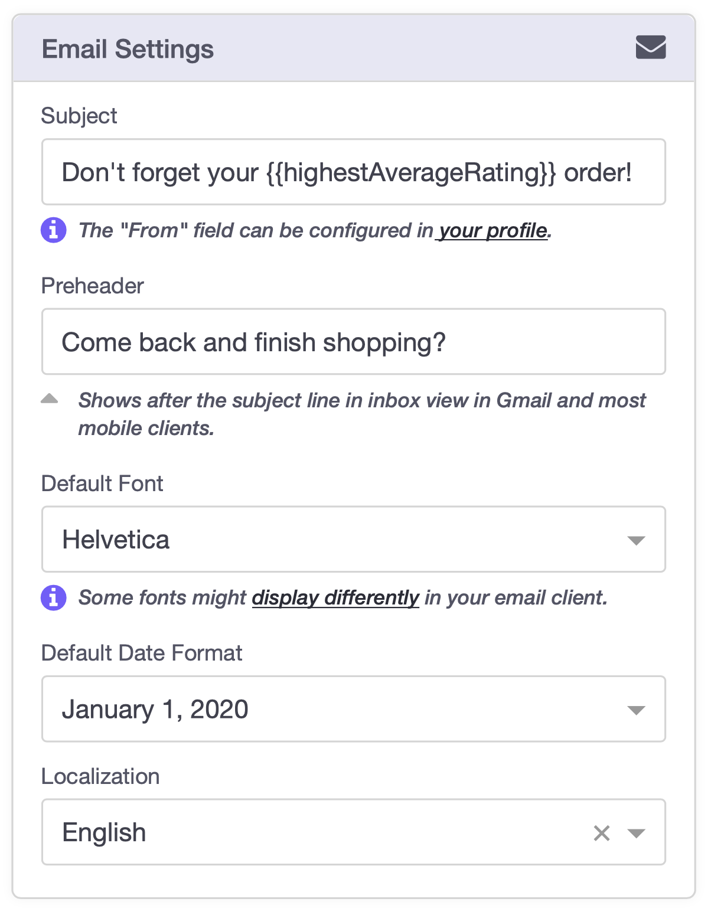The width and height of the screenshot is (711, 915).
Task: Click the Default Date Format label
Action: click(x=142, y=653)
